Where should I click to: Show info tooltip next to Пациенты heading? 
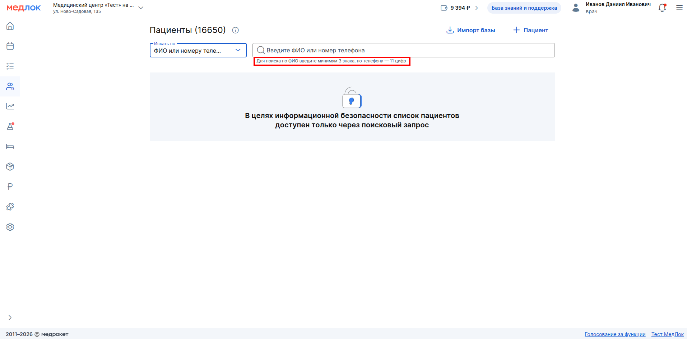(x=236, y=30)
